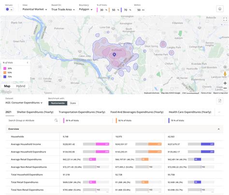Screen dimensions: 229x195
Task: Open the Venues selector dropdown
Action: tap(9, 9)
